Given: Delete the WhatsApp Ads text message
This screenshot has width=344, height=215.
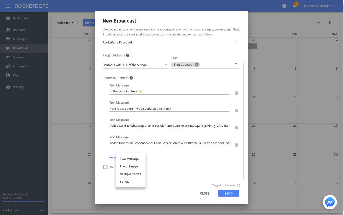Looking at the screenshot, I should coord(236,128).
